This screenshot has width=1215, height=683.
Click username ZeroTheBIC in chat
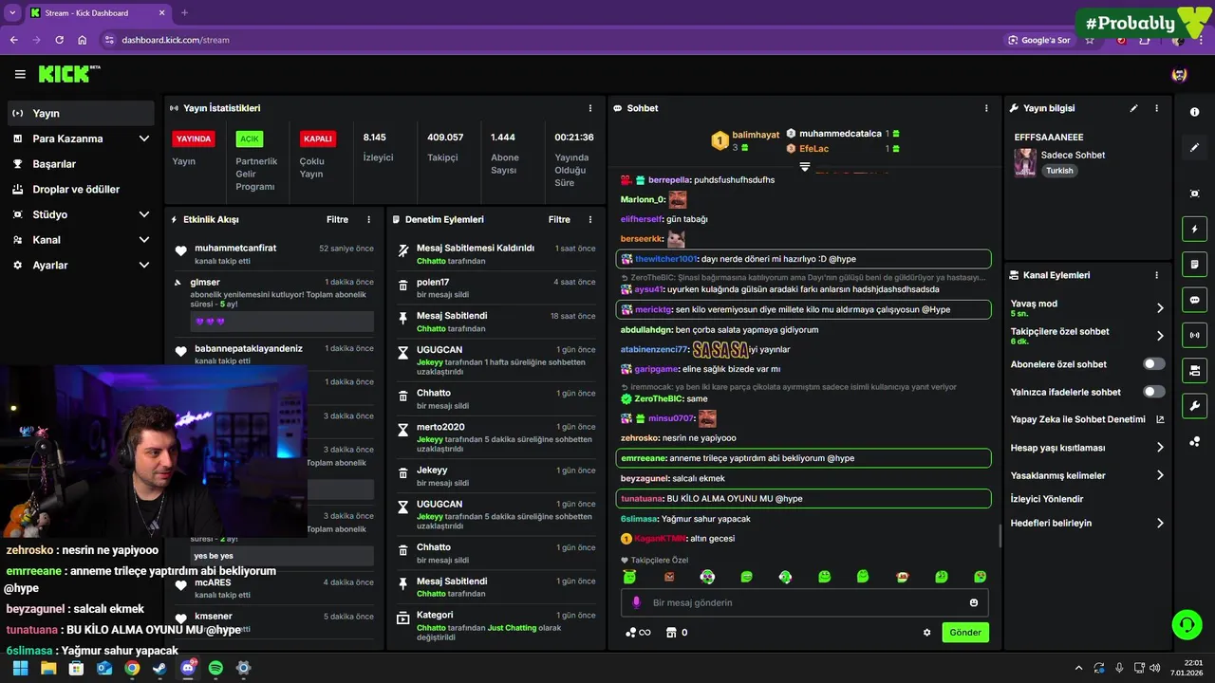click(x=657, y=398)
